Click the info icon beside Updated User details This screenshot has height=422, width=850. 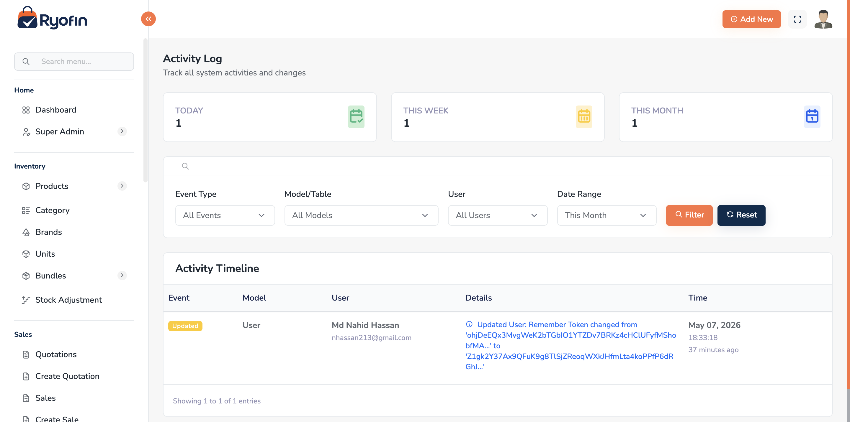coord(469,324)
